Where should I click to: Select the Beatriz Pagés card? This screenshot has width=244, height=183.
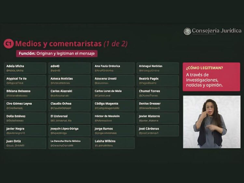[x=158, y=81]
